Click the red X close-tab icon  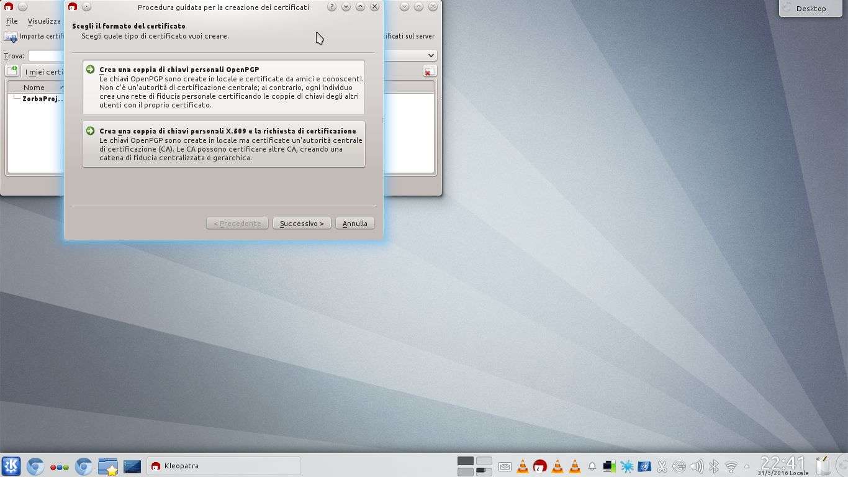pos(429,71)
